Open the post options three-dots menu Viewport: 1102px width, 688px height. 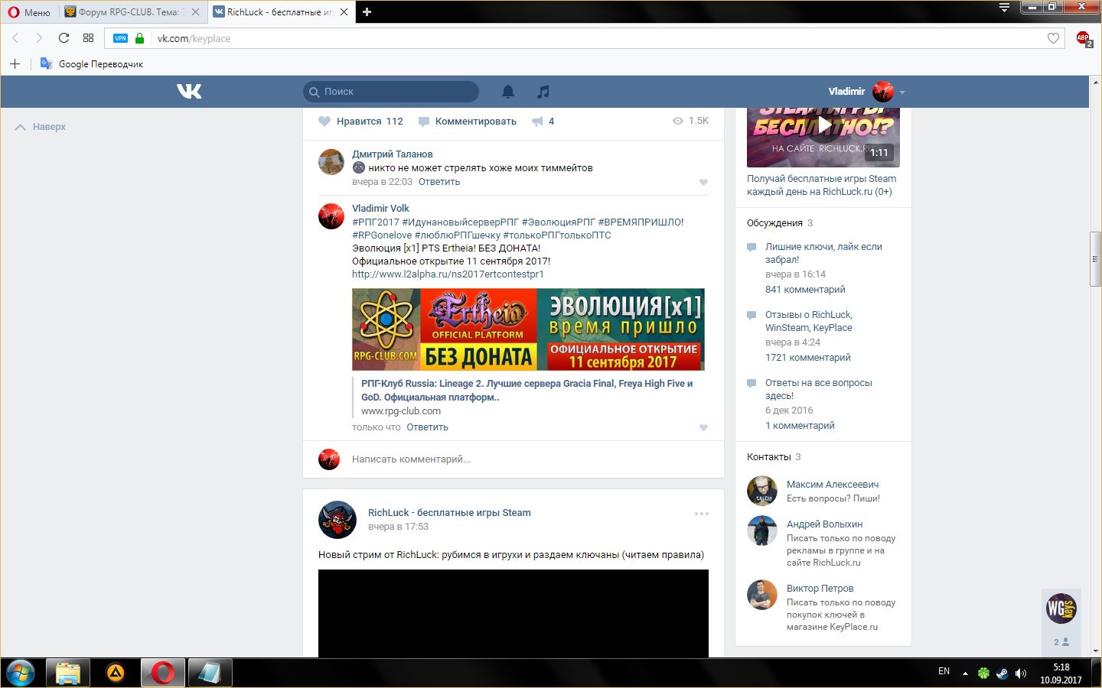click(x=701, y=514)
